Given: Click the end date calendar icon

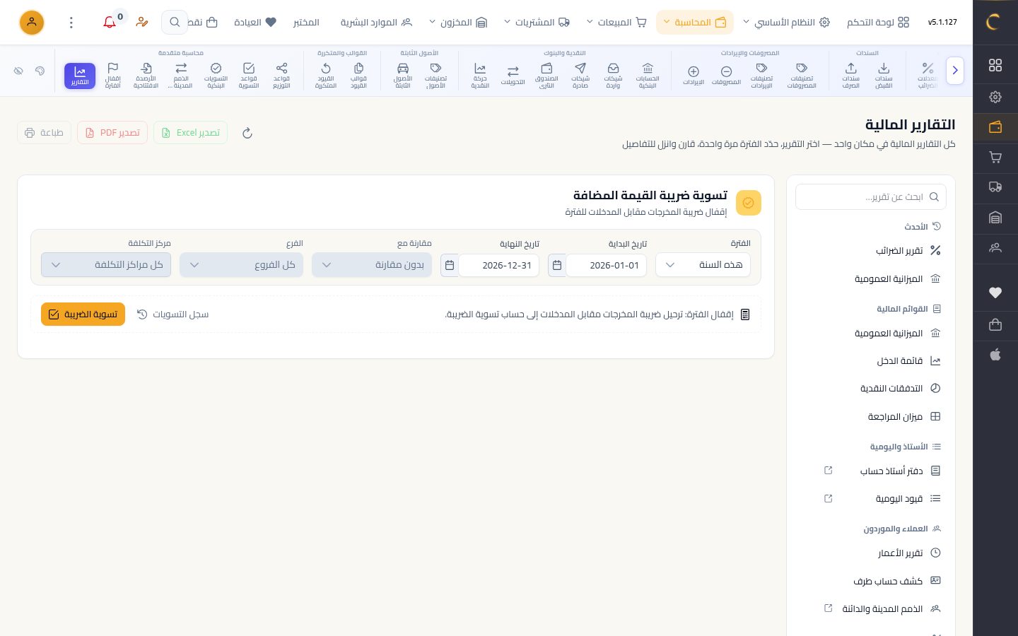Looking at the screenshot, I should tap(450, 266).
